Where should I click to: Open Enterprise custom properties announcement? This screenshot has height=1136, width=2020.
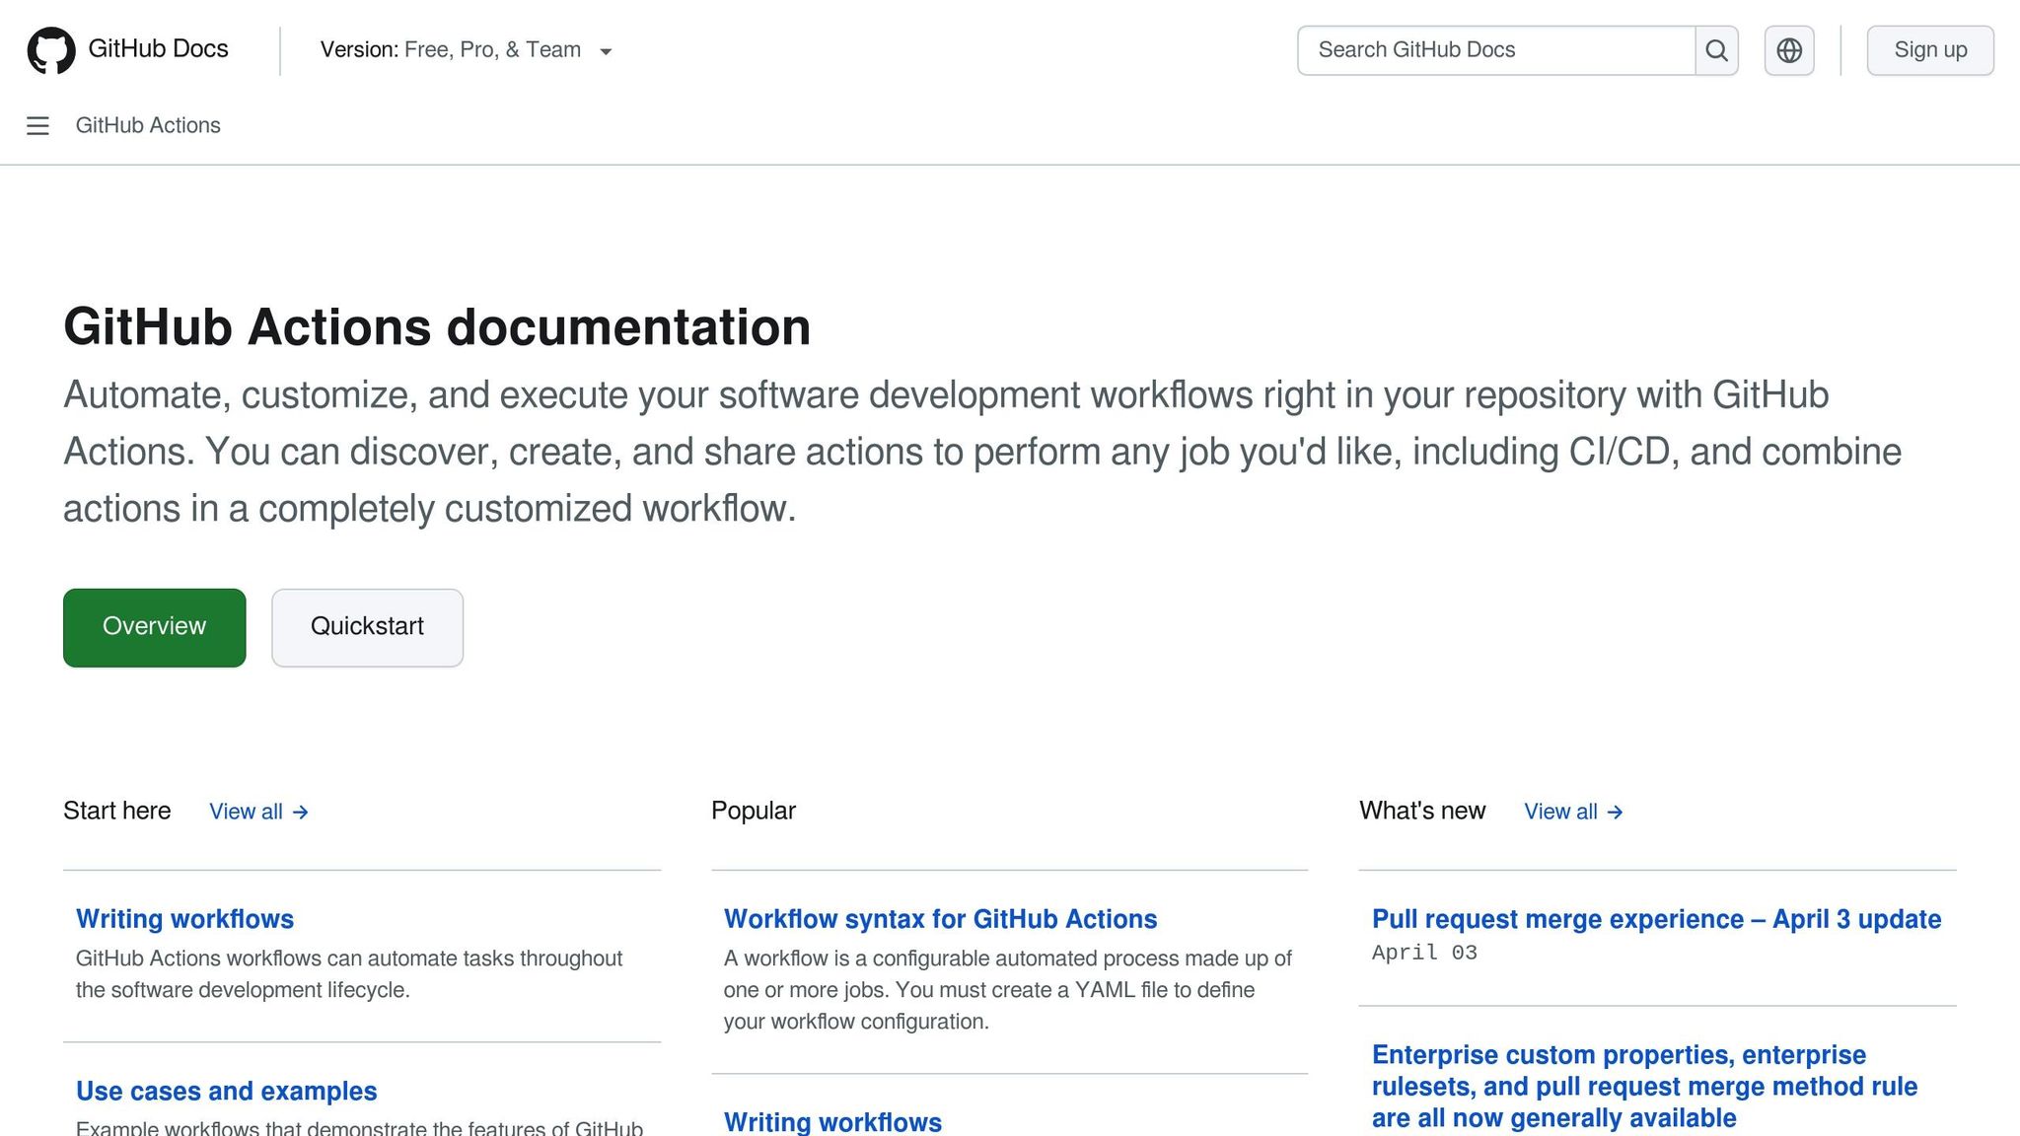(x=1643, y=1086)
